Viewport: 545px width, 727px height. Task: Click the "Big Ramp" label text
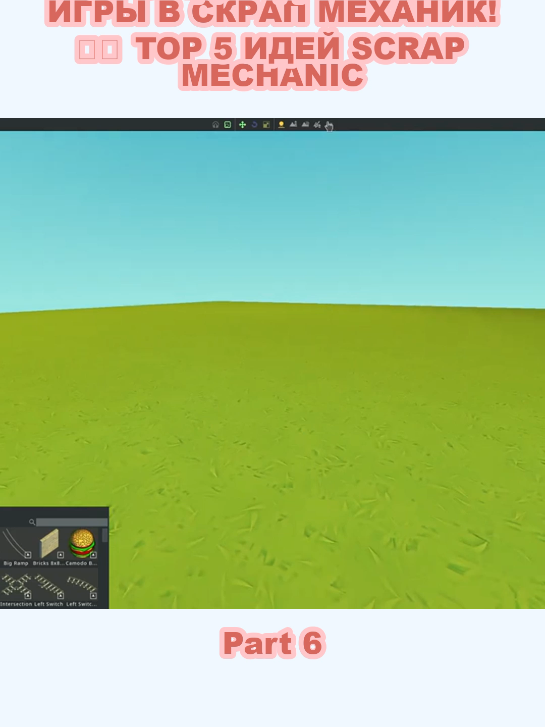point(16,563)
